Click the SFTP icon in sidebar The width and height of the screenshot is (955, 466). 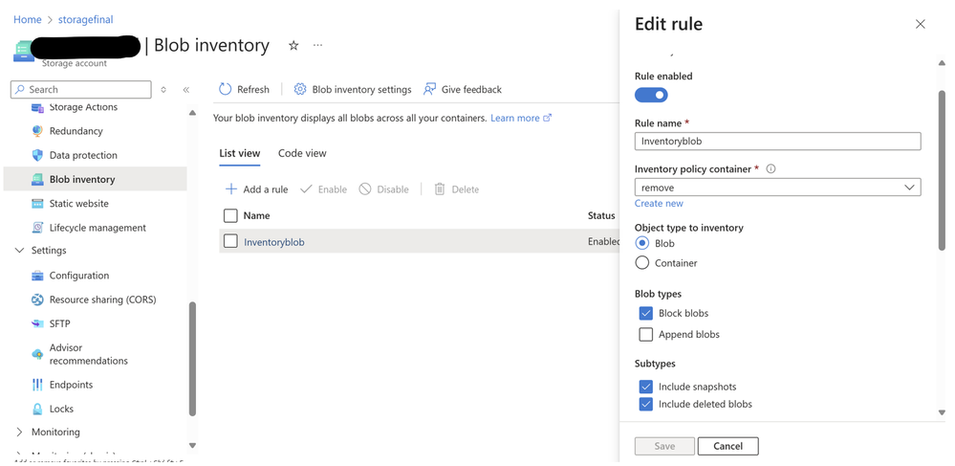tap(38, 323)
